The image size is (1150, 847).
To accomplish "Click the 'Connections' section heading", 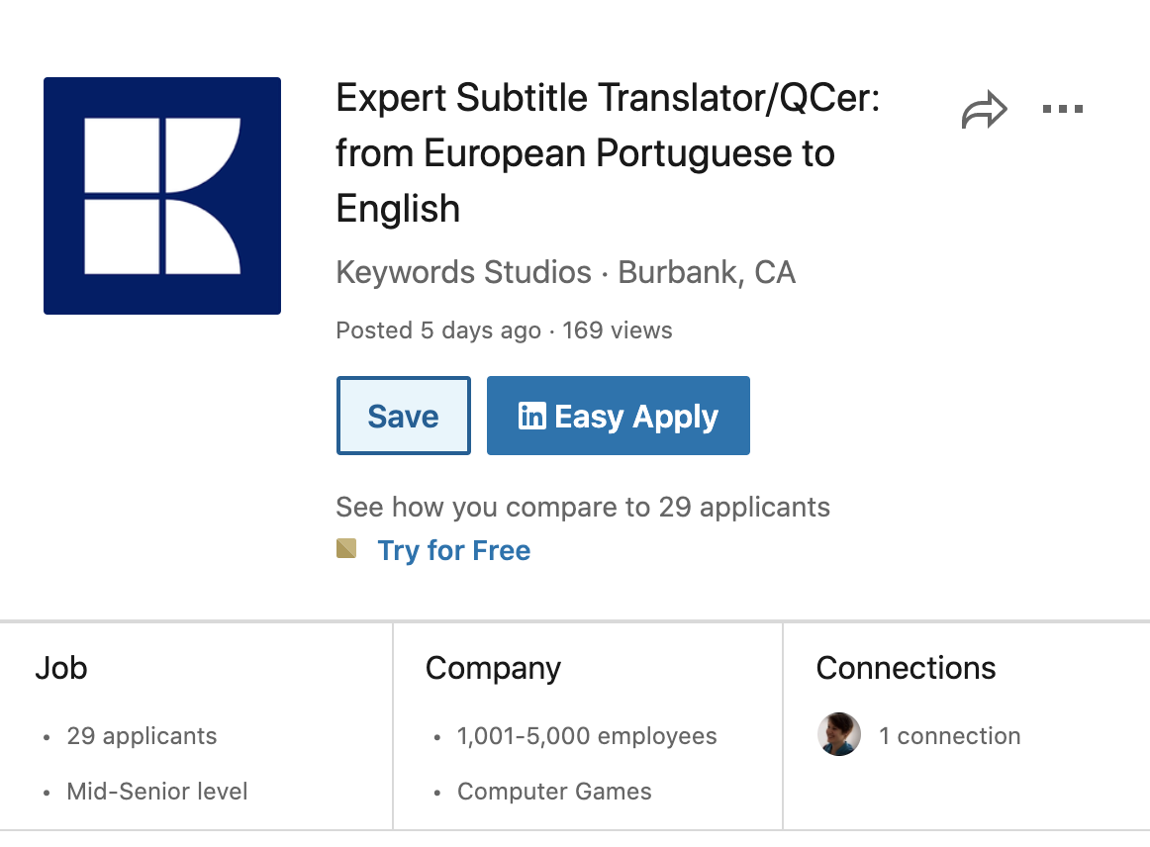I will coord(906,668).
